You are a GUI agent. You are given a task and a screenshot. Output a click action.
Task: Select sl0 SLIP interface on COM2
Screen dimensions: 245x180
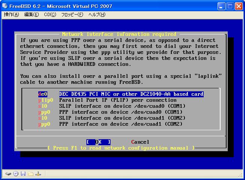(x=112, y=118)
